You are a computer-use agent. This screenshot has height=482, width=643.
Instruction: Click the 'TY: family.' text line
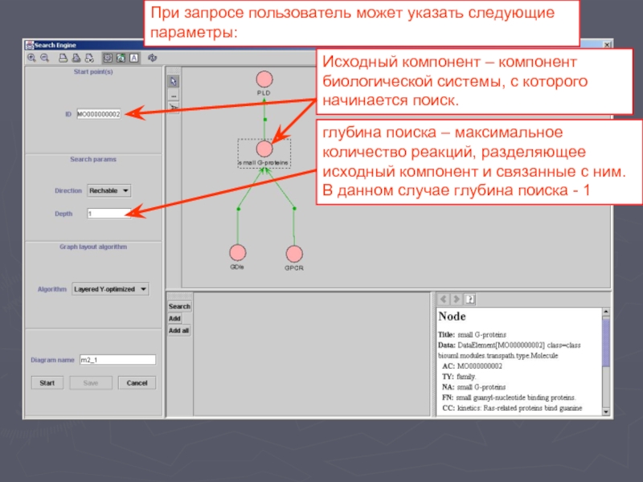click(x=459, y=376)
